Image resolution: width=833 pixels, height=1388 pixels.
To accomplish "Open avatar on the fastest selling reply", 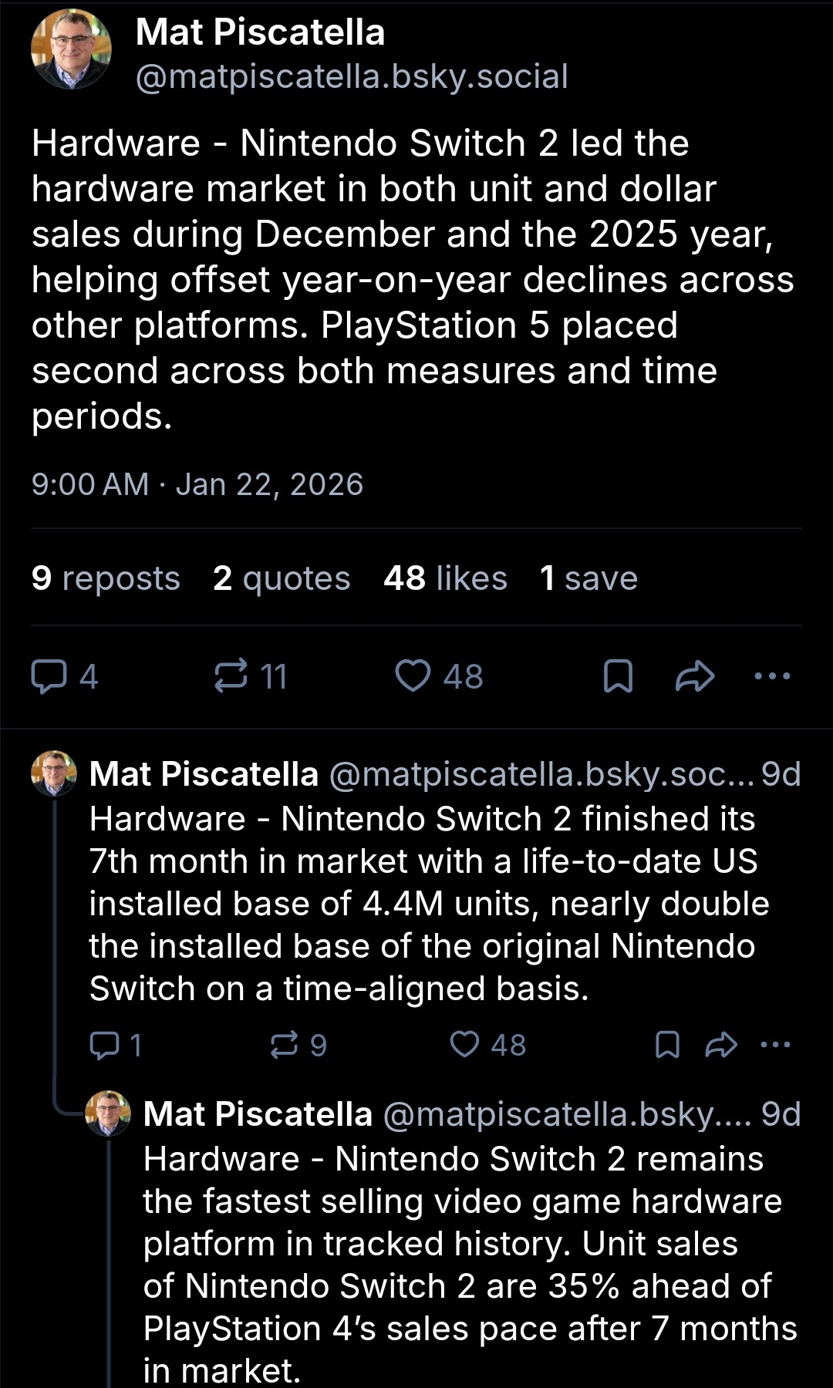I will coord(108,1113).
